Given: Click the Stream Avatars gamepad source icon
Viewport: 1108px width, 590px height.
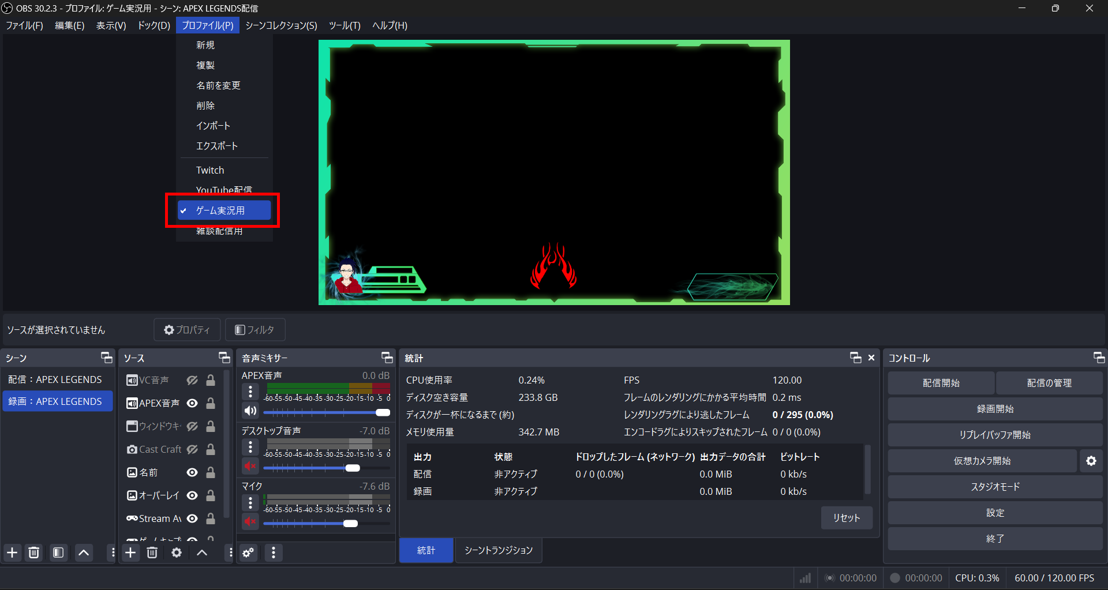Looking at the screenshot, I should tap(132, 518).
